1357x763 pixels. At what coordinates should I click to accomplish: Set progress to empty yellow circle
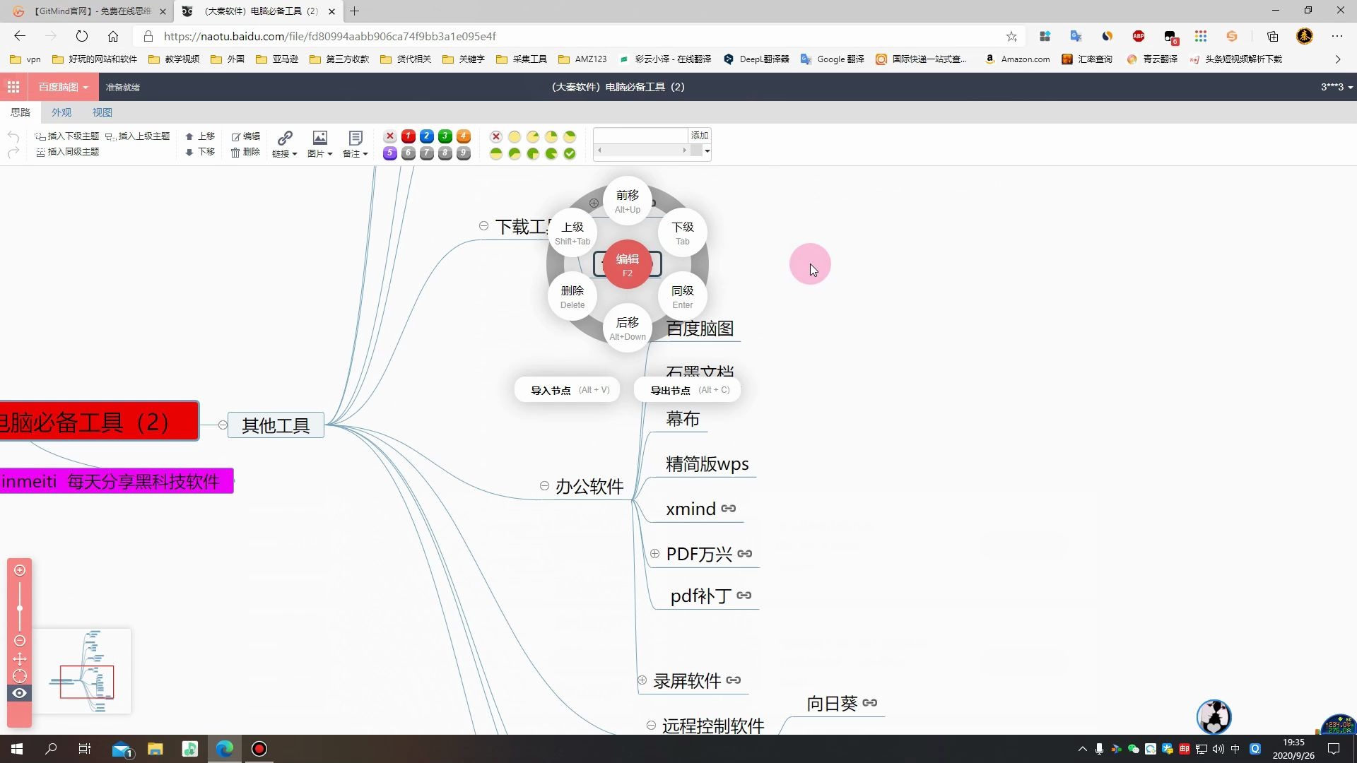[515, 136]
